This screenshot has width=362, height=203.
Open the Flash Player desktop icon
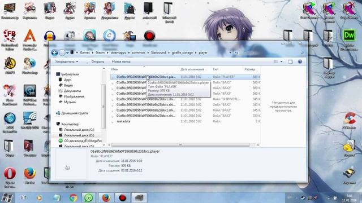coord(30,148)
